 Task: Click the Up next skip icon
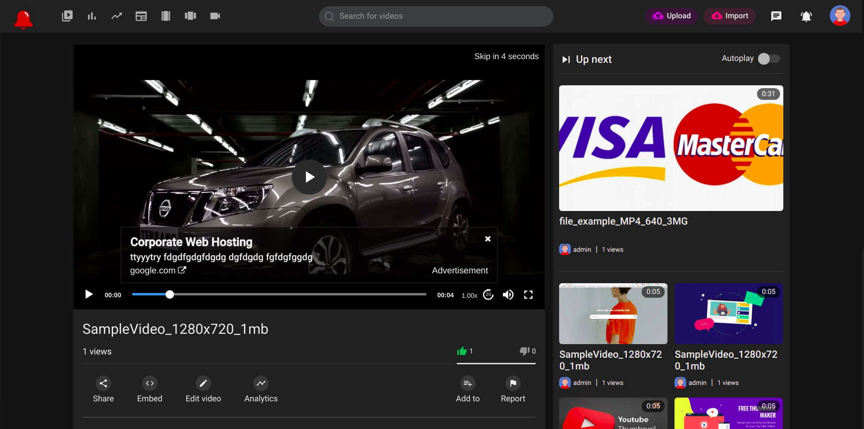[566, 60]
